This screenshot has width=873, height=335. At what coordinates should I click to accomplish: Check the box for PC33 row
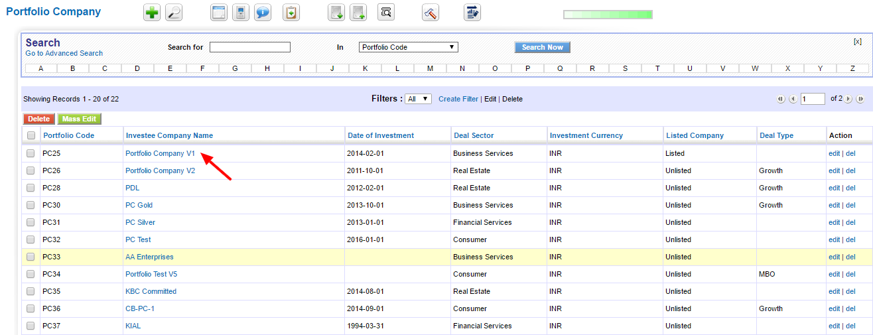[31, 257]
